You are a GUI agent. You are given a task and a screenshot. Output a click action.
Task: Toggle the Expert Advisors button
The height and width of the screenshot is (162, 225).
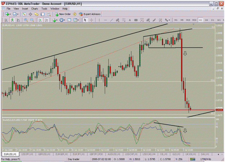90,14
